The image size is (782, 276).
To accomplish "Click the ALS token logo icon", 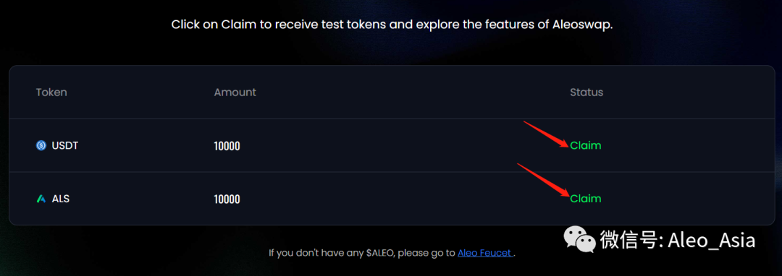I will pyautogui.click(x=41, y=199).
